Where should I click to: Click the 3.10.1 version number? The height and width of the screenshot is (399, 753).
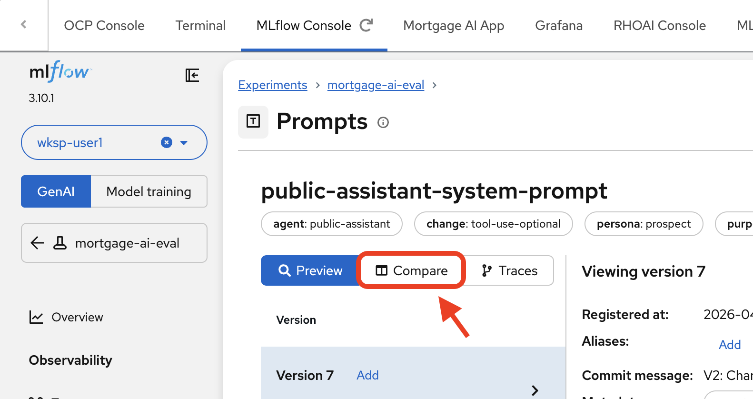click(41, 98)
